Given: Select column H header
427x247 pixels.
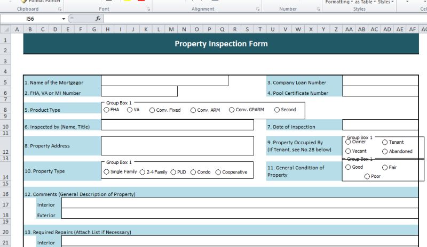Looking at the screenshot, I should pyautogui.click(x=108, y=29).
